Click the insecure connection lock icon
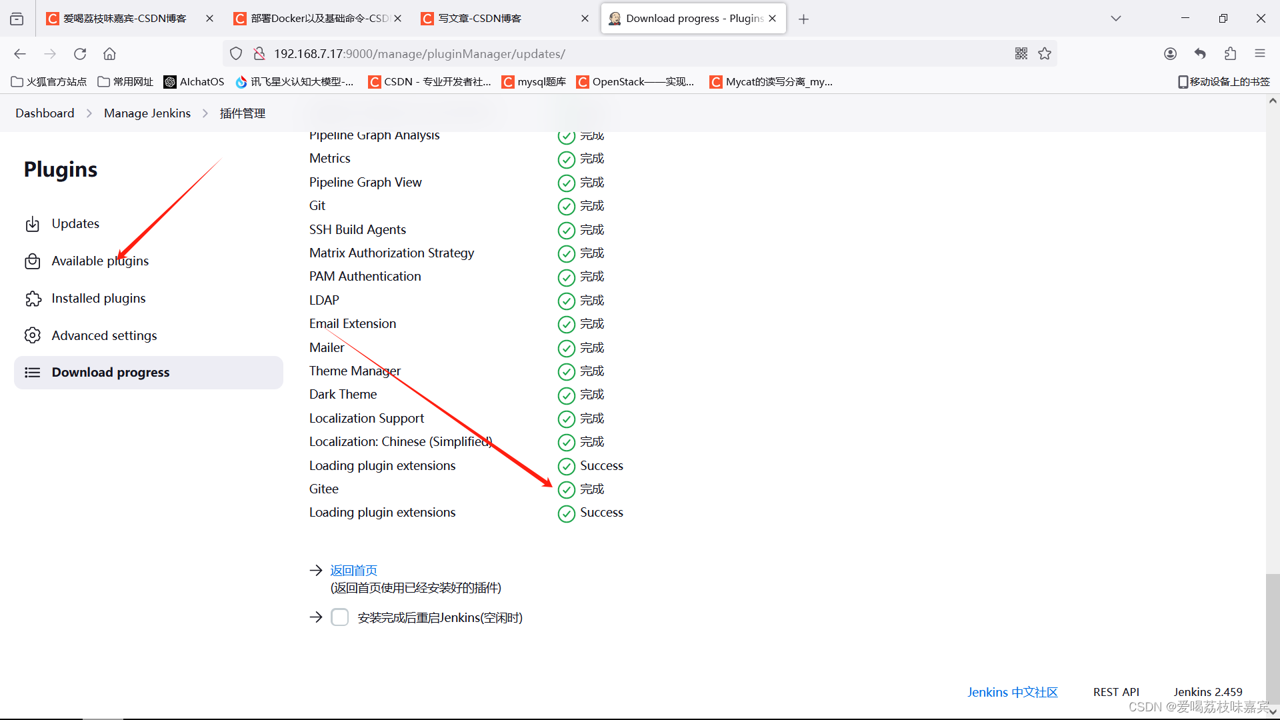 (x=259, y=53)
